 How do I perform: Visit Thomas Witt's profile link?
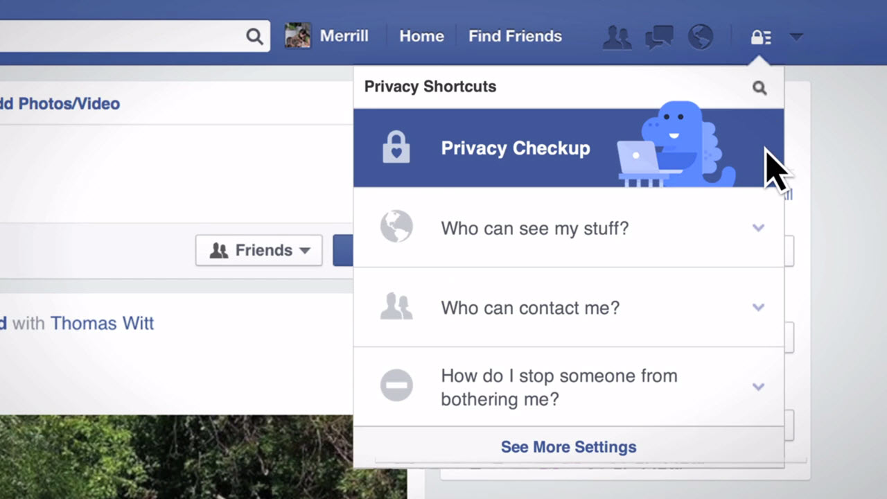102,323
